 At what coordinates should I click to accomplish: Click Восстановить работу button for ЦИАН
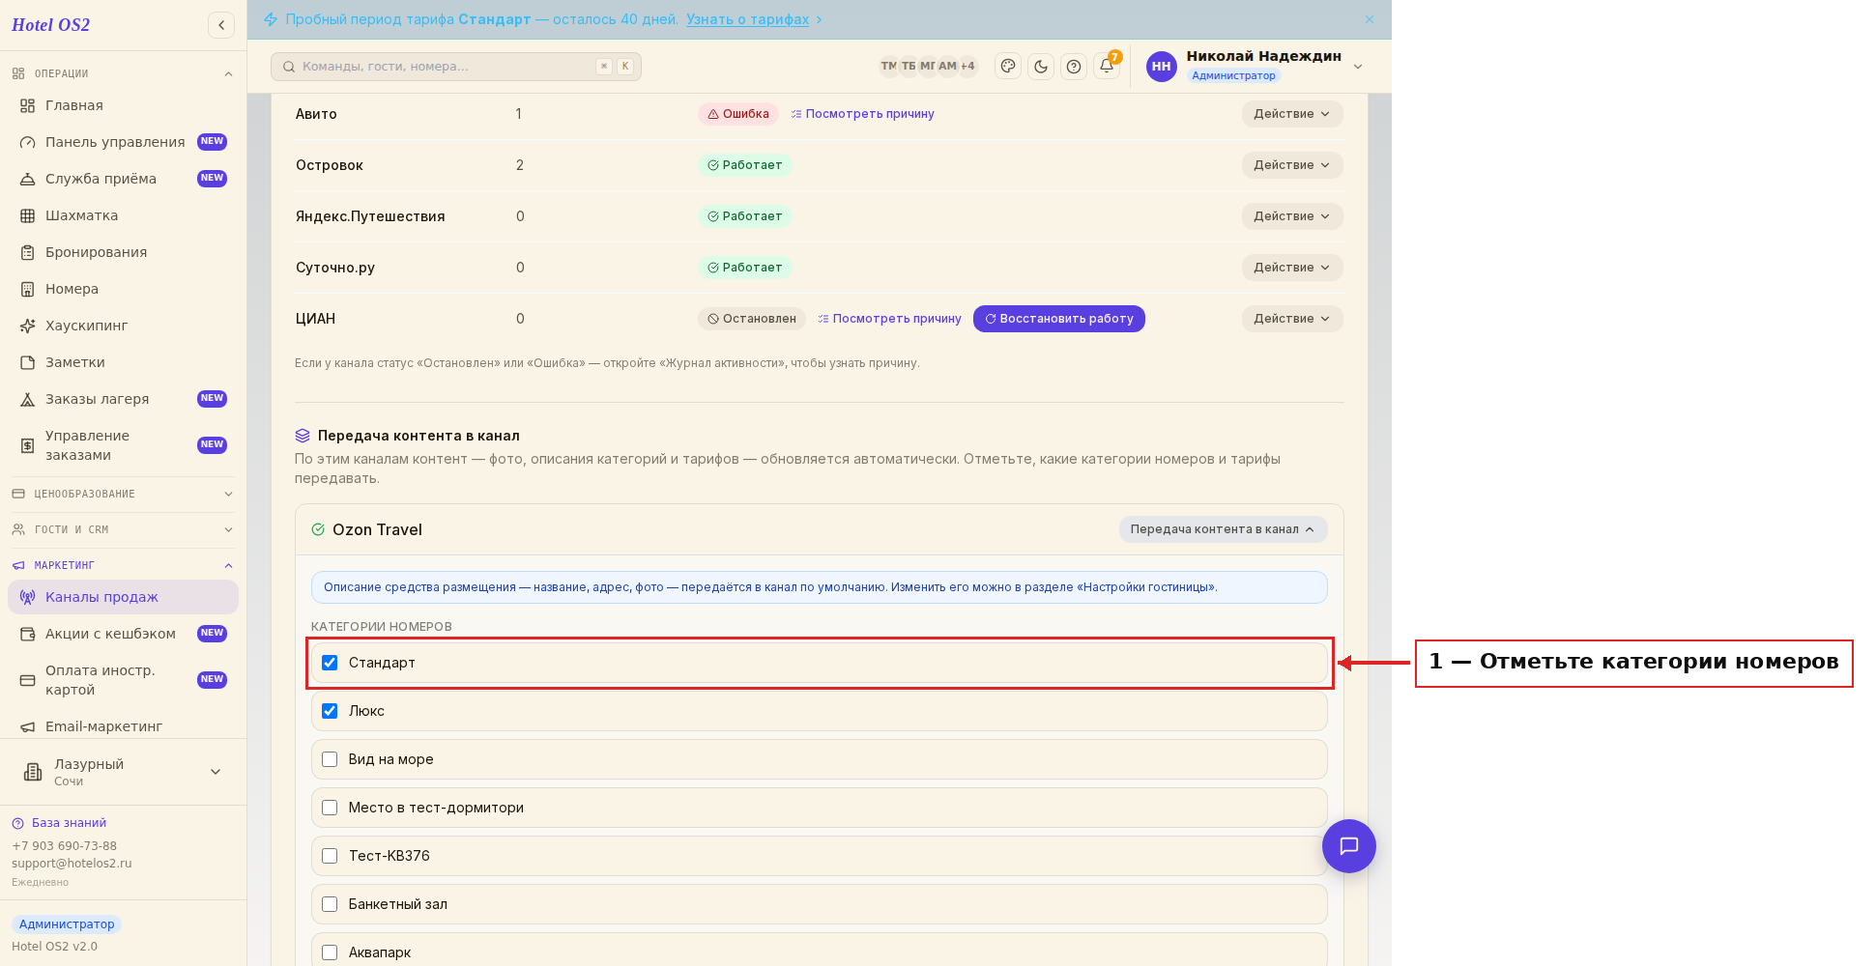1059,319
